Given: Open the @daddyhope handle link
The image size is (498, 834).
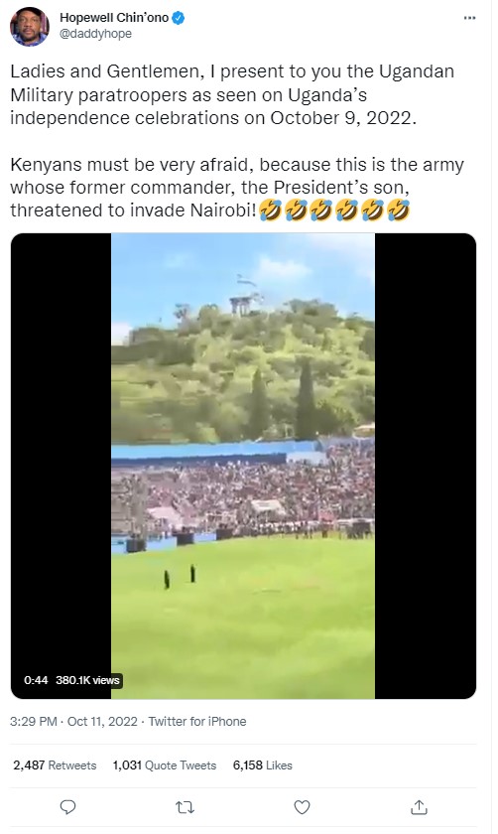Looking at the screenshot, I should coord(95,34).
